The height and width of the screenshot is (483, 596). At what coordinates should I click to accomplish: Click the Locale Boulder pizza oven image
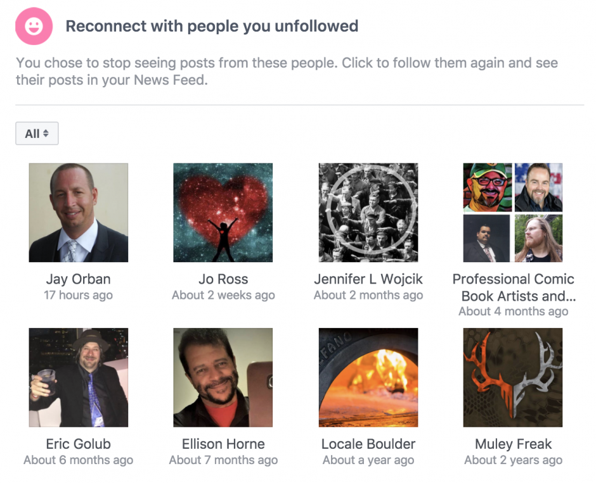(x=368, y=377)
